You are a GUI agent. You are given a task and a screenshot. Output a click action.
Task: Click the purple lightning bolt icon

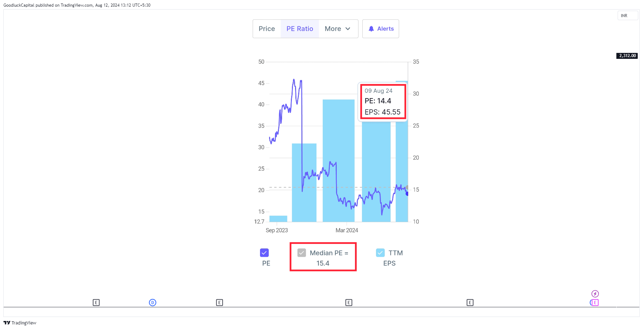(595, 294)
